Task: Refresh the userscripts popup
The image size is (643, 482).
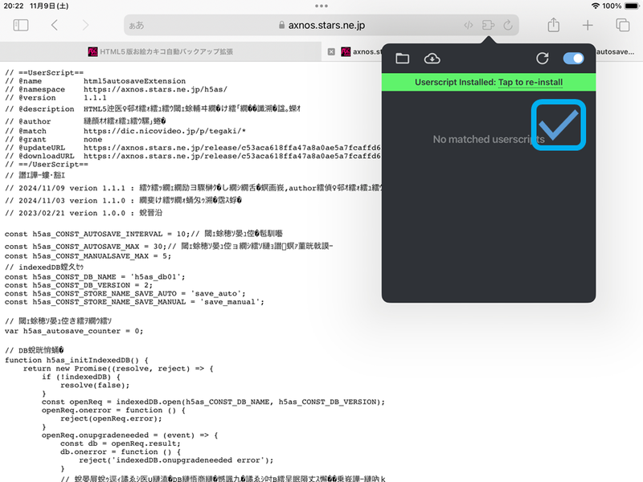Action: (x=542, y=59)
